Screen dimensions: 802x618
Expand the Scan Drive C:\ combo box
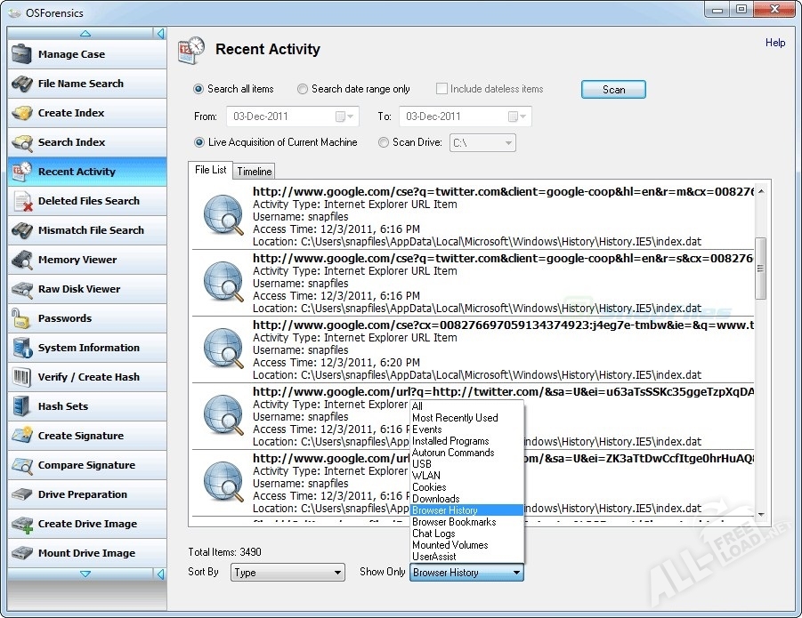508,142
